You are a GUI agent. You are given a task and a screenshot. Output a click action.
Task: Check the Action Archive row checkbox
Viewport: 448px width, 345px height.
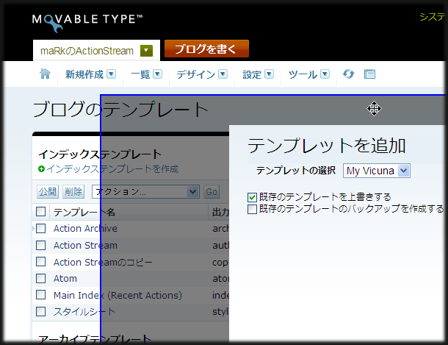point(41,229)
